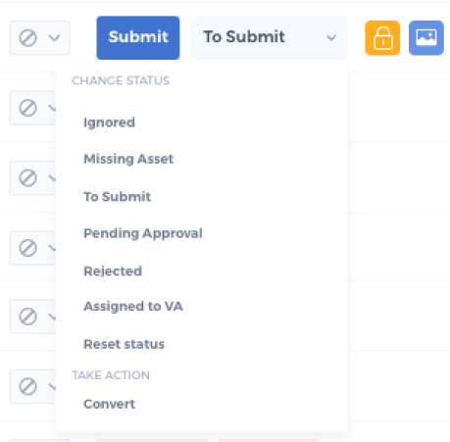This screenshot has width=450, height=442.
Task: Click Reset status menu entry
Action: (x=125, y=344)
